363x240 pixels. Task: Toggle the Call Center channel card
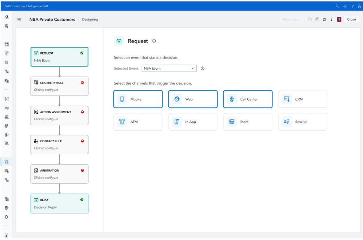coord(248,99)
